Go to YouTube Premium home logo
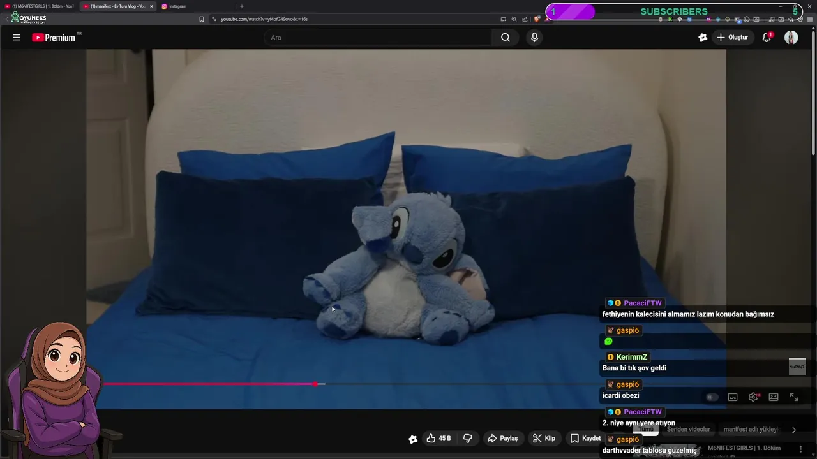 [54, 38]
